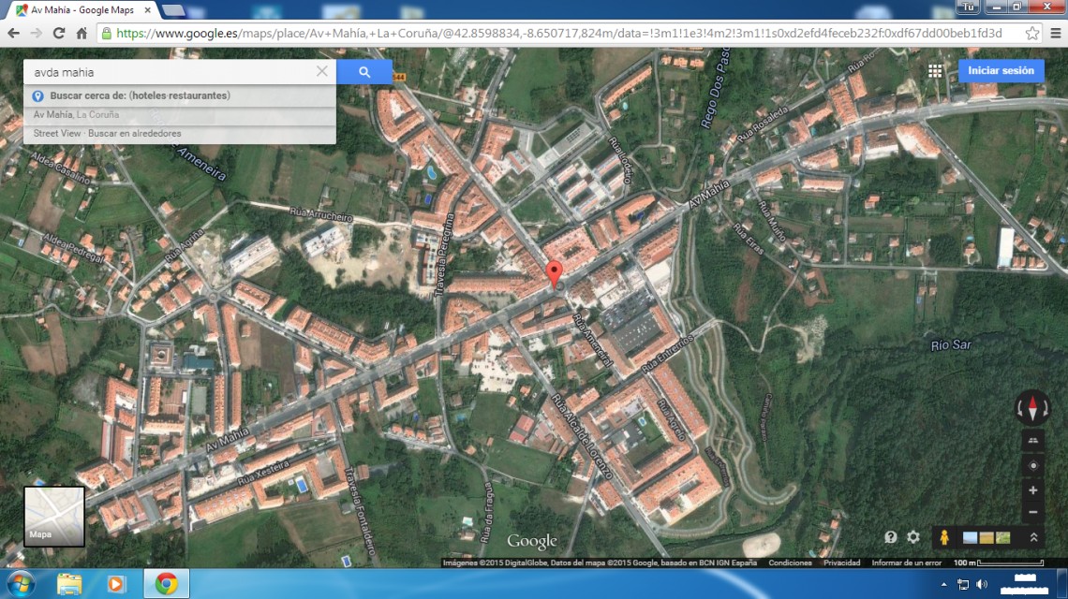This screenshot has height=599, width=1068.
Task: Select the Av Mahía - Google Maps tab
Action: [82, 10]
